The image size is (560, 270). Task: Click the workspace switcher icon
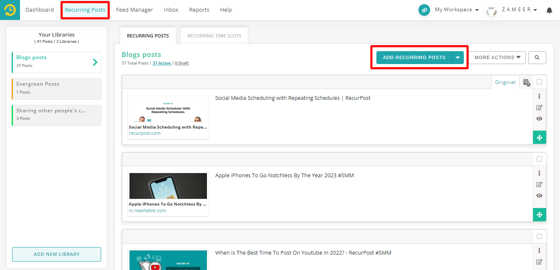pyautogui.click(x=424, y=10)
